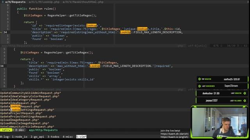The image size is (250, 140).
Task: Open UploadMobileImageRequest.php file entry
Action: coord(25,123)
